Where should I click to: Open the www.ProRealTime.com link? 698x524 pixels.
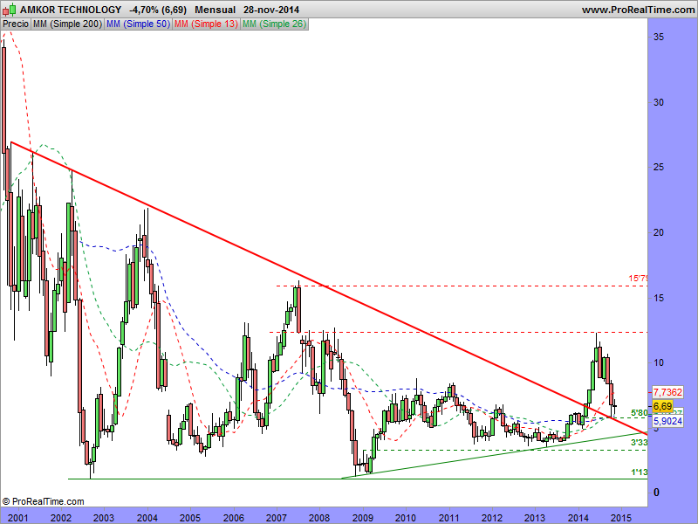[x=638, y=10]
